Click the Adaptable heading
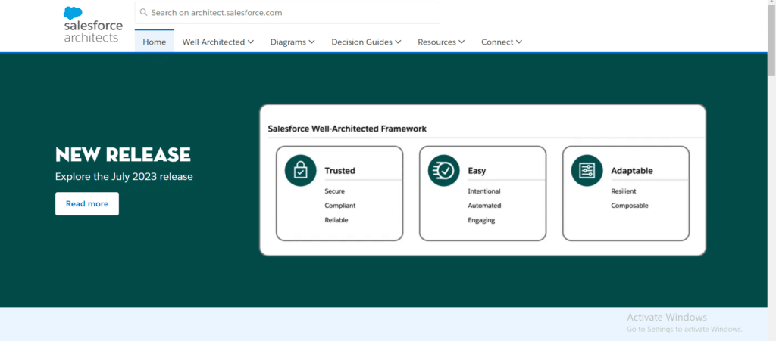Viewport: 776px width, 341px height. (x=632, y=171)
